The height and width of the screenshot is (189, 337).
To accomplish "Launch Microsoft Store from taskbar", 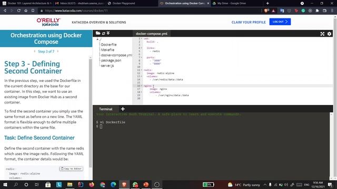I will click(48, 184).
